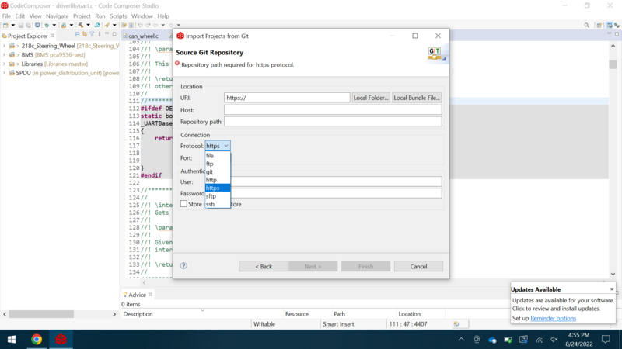Open the dropdown arrow next to New icon
This screenshot has height=349, width=622.
13,25
